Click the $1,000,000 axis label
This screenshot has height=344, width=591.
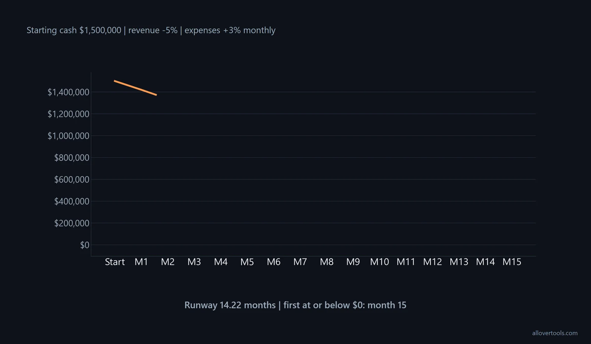(x=68, y=136)
